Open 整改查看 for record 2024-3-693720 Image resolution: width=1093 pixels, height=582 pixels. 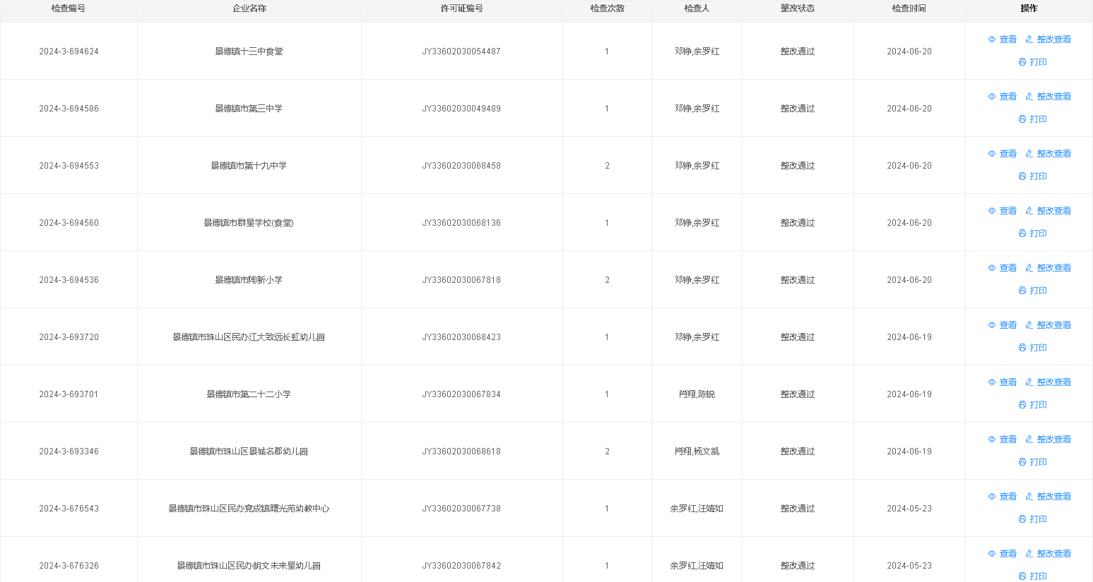click(1053, 325)
